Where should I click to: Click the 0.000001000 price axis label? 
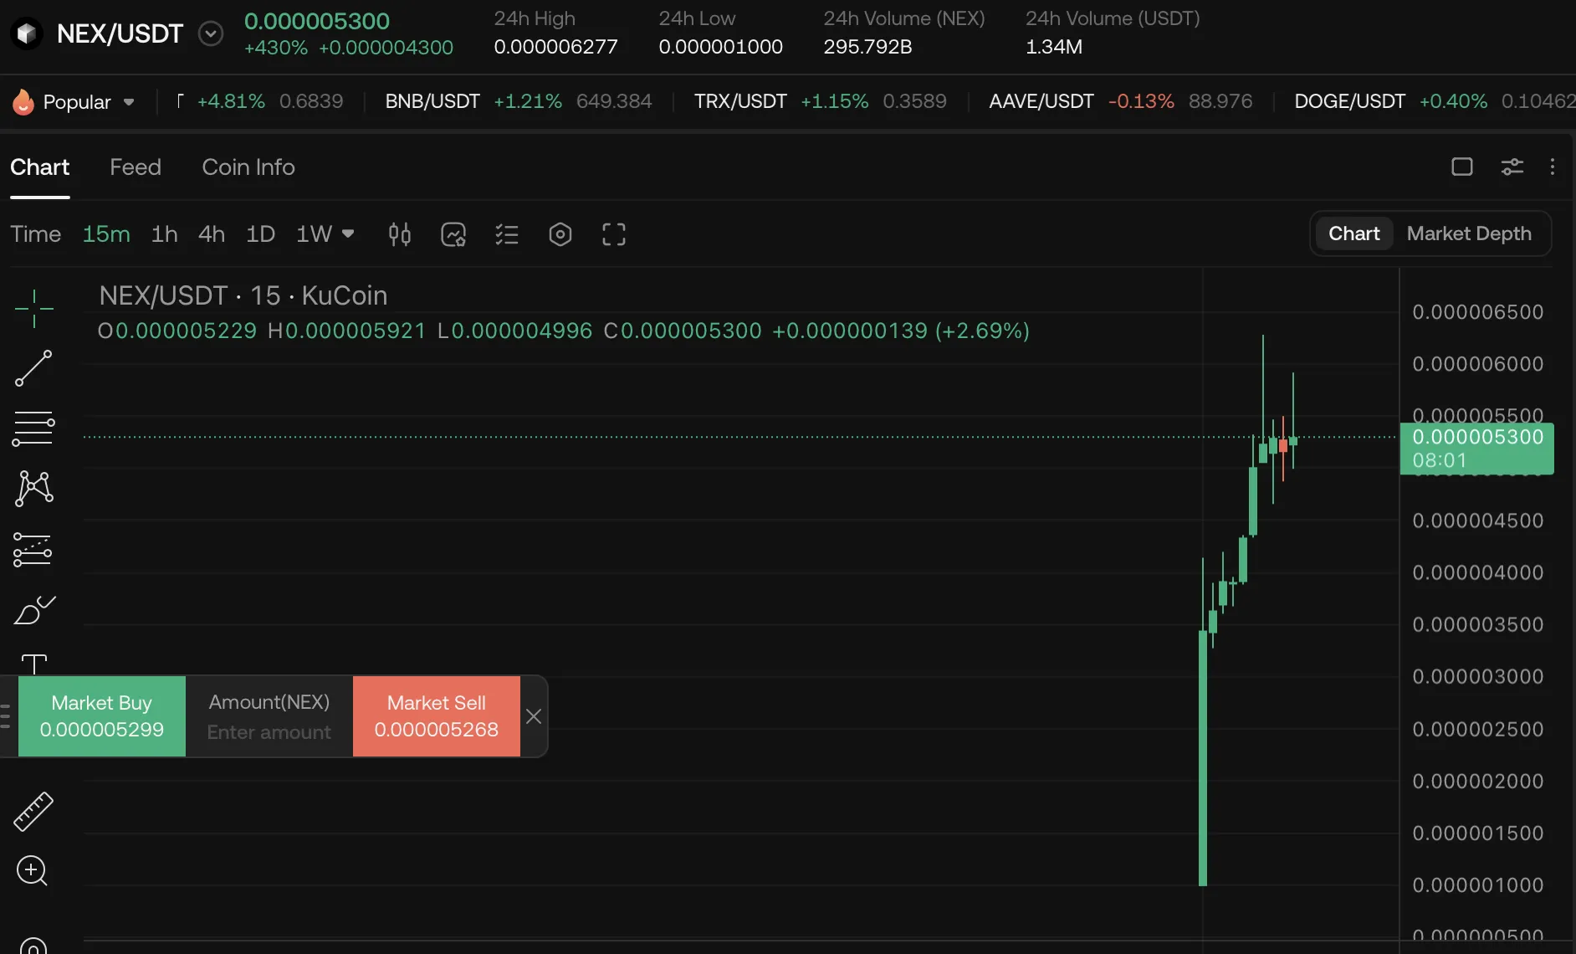point(1477,885)
